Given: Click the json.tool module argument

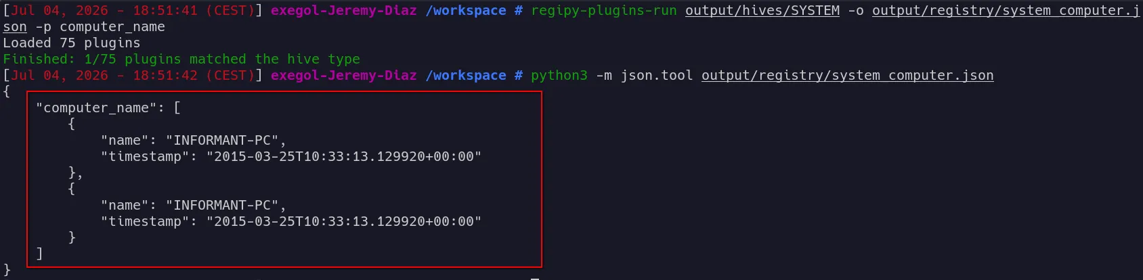Looking at the screenshot, I should pos(657,76).
